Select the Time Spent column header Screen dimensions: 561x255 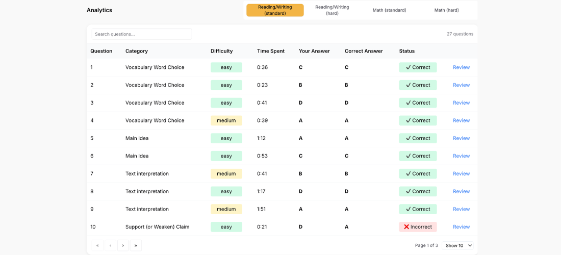click(271, 51)
